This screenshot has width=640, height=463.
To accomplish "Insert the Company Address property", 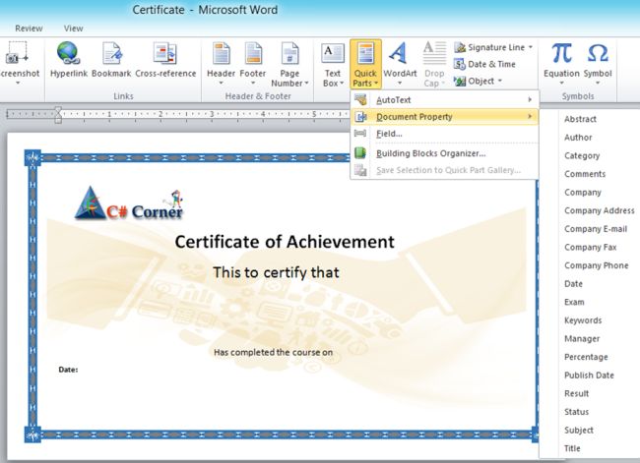I will pyautogui.click(x=600, y=210).
